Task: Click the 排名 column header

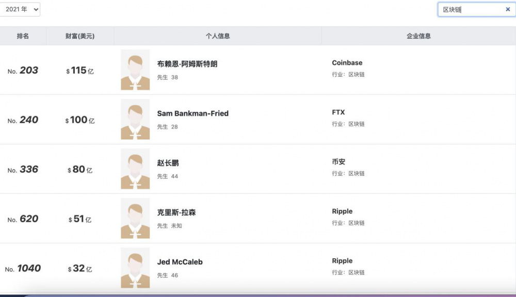Action: coord(23,36)
